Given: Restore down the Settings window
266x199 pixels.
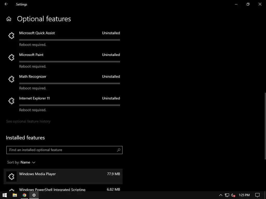Looking at the screenshot, I should coord(248,4).
